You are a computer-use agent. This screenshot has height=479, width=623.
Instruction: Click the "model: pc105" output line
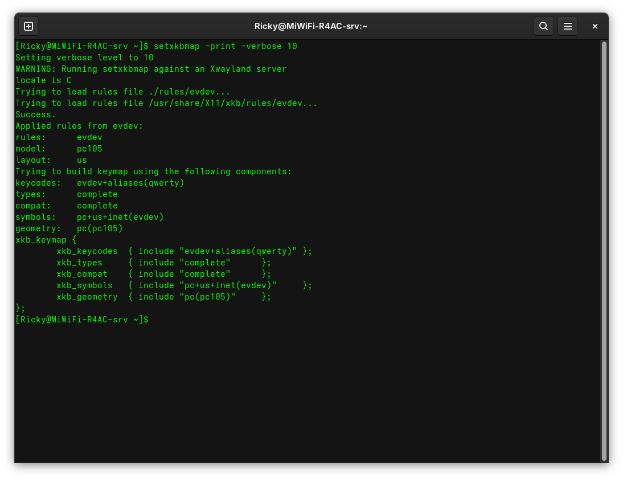(59, 149)
